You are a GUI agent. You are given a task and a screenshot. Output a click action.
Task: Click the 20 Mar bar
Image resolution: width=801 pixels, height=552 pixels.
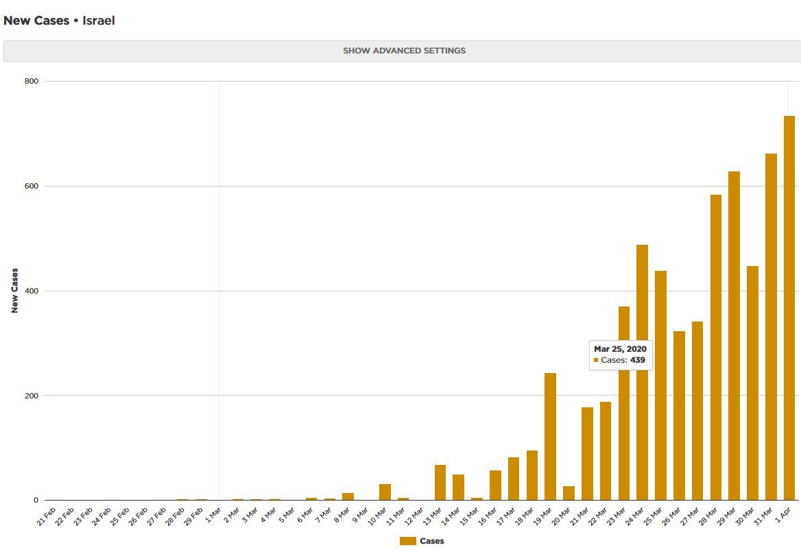tap(569, 493)
